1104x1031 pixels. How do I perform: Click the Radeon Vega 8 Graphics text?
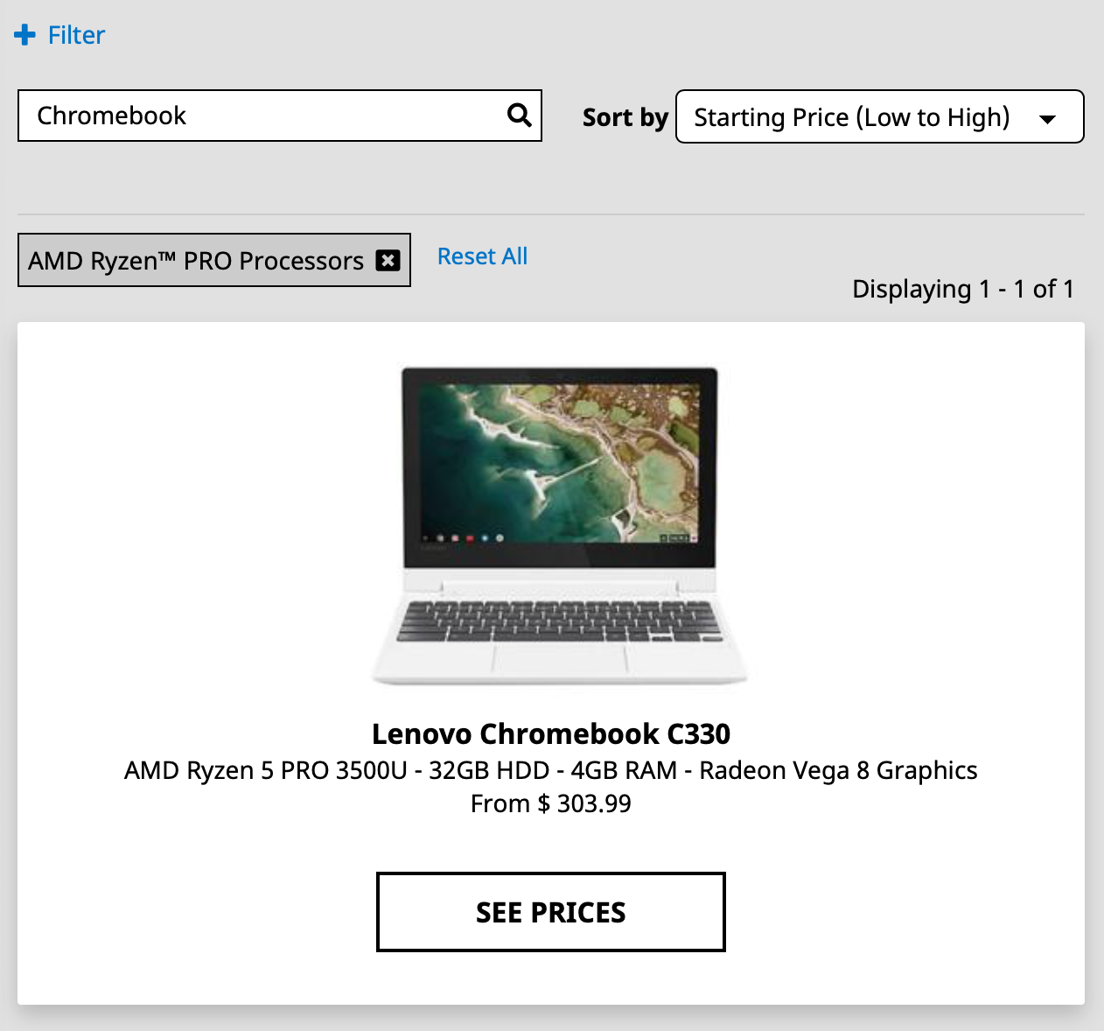[x=838, y=770]
